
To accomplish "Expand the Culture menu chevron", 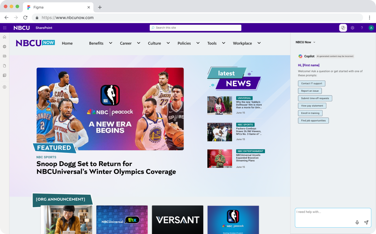I will click(x=168, y=43).
